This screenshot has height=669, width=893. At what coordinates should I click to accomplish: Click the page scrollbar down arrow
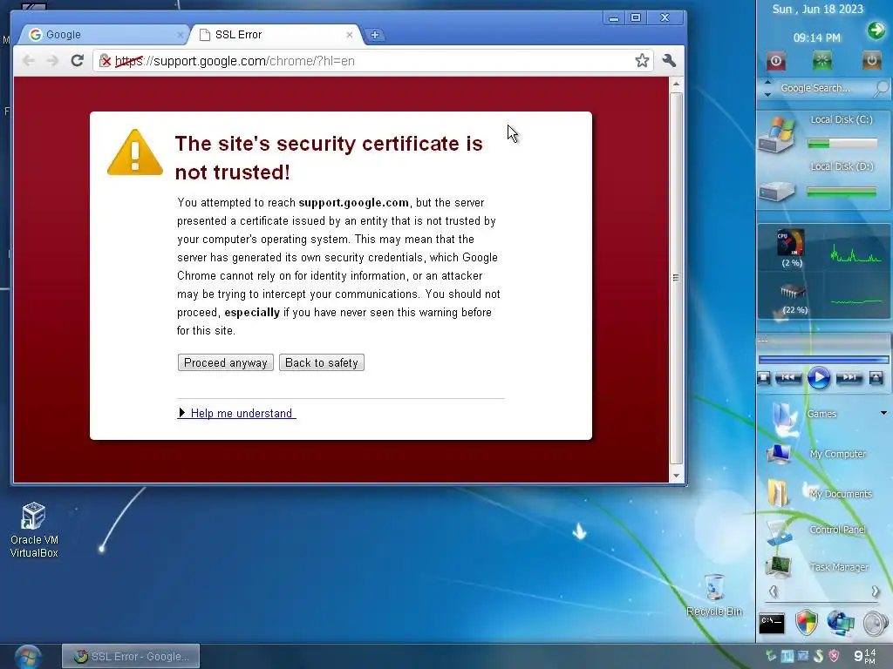676,476
